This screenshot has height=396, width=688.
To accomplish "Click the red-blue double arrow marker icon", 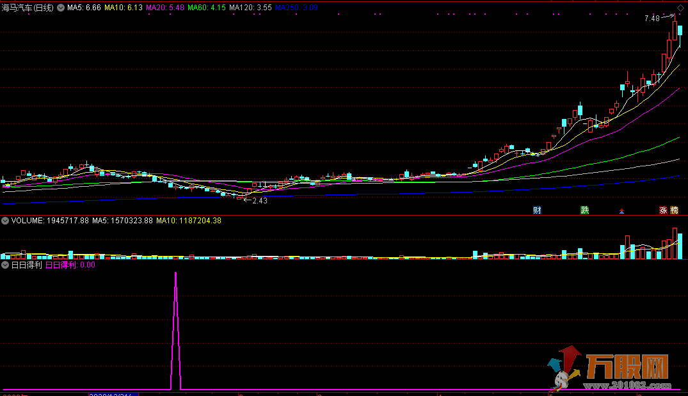I will [620, 210].
